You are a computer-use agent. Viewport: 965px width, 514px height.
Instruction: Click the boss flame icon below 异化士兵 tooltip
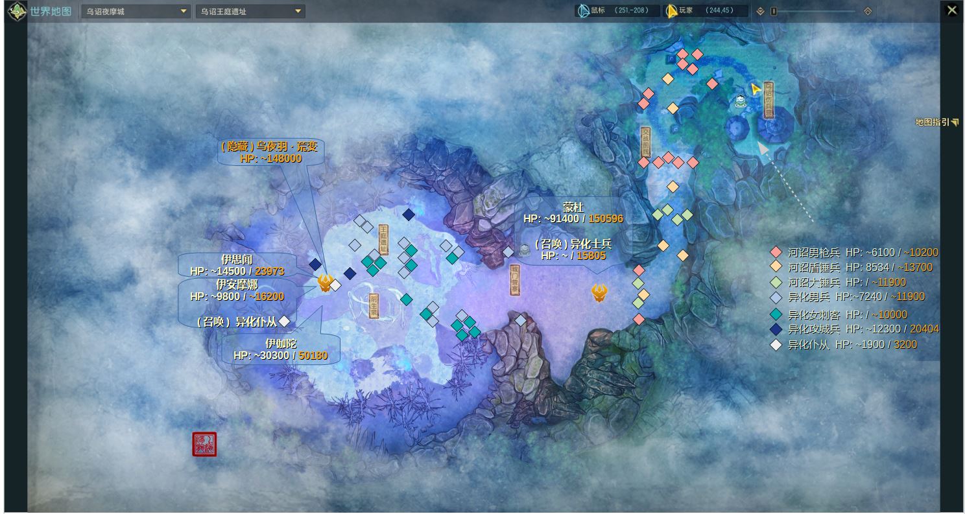pyautogui.click(x=599, y=294)
